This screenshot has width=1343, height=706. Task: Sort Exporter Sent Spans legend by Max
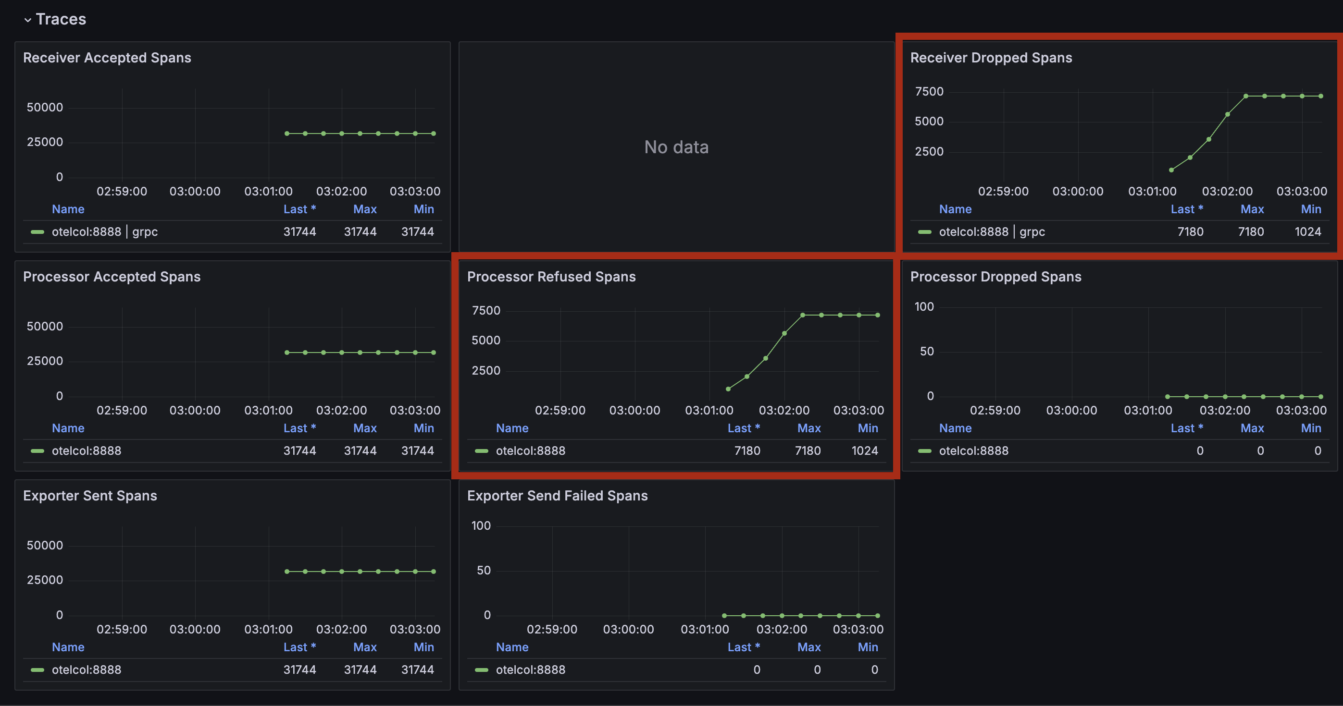click(365, 646)
